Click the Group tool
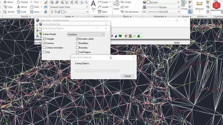223x125 pixels. click(184, 6)
